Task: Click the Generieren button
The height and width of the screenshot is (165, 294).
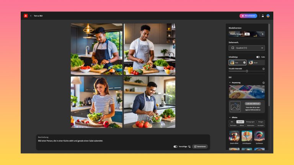Action: (200, 146)
